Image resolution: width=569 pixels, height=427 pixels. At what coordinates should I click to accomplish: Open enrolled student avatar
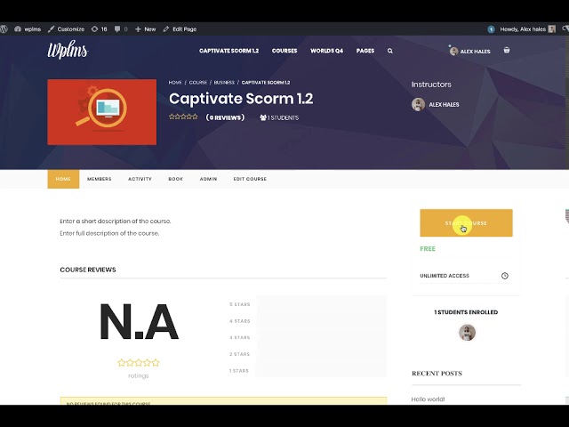(467, 333)
